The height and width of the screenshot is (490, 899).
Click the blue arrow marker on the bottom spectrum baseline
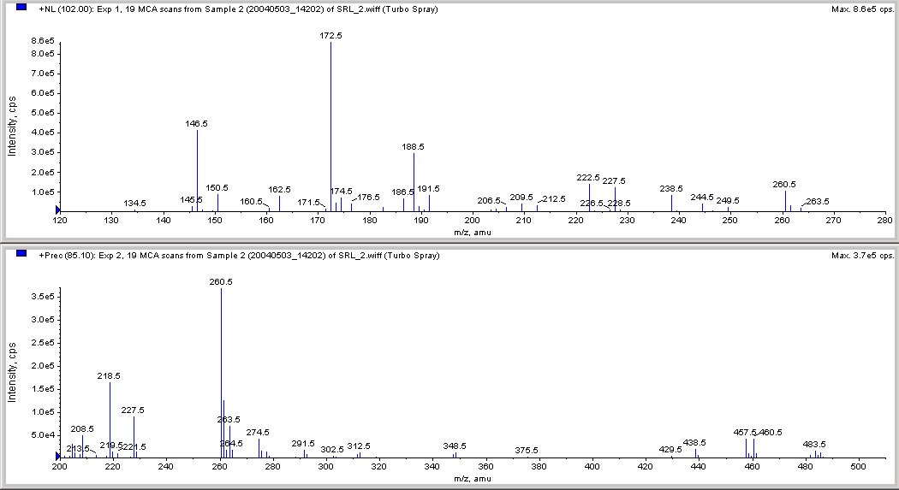(x=57, y=457)
